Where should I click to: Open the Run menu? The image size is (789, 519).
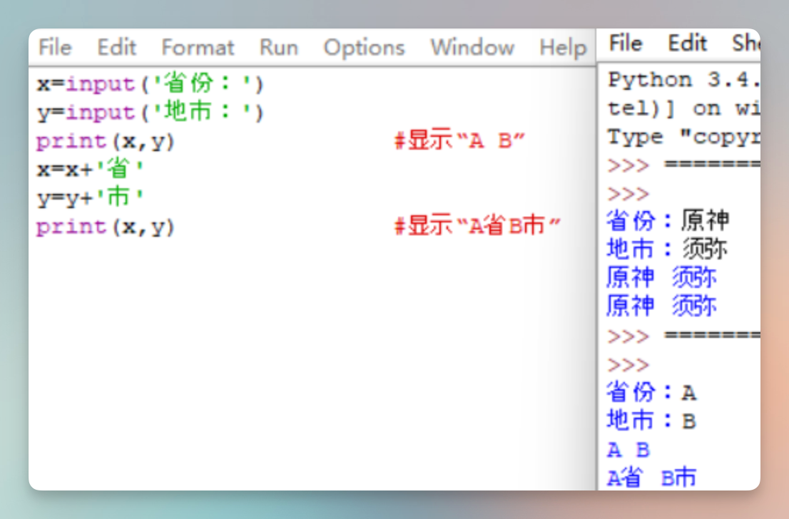278,48
